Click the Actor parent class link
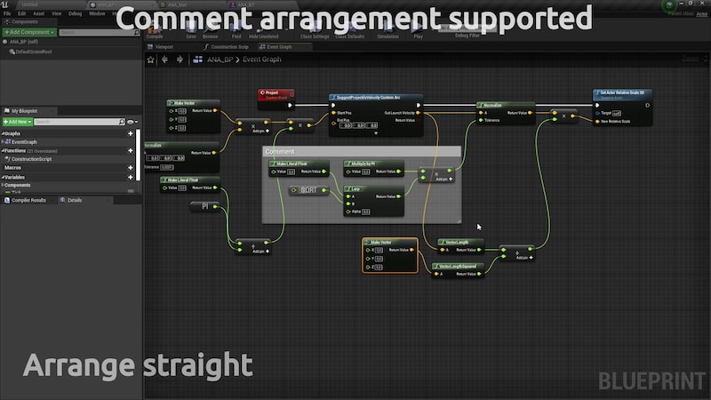711x400 pixels. point(702,14)
